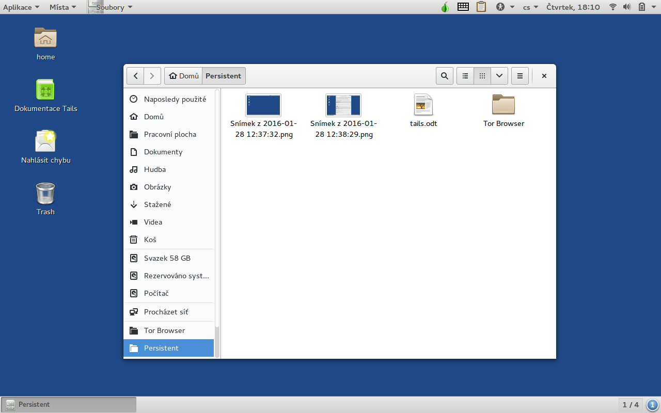Select Rezervováno syst… volume
661x413 pixels.
pos(168,276)
